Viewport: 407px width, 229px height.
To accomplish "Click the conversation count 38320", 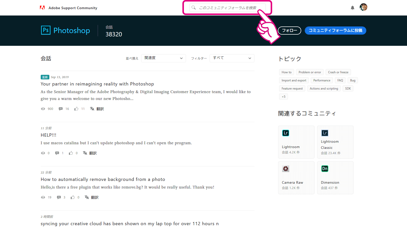I will point(114,34).
